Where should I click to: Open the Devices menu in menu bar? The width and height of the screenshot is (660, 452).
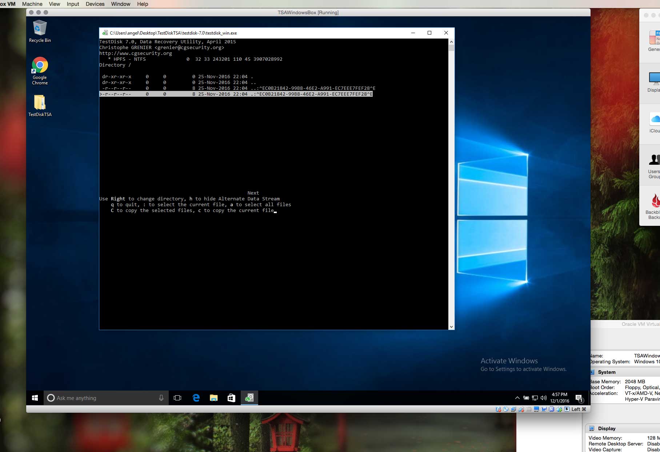click(x=95, y=4)
